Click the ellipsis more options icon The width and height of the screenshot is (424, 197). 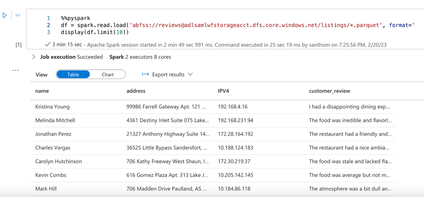[16, 70]
